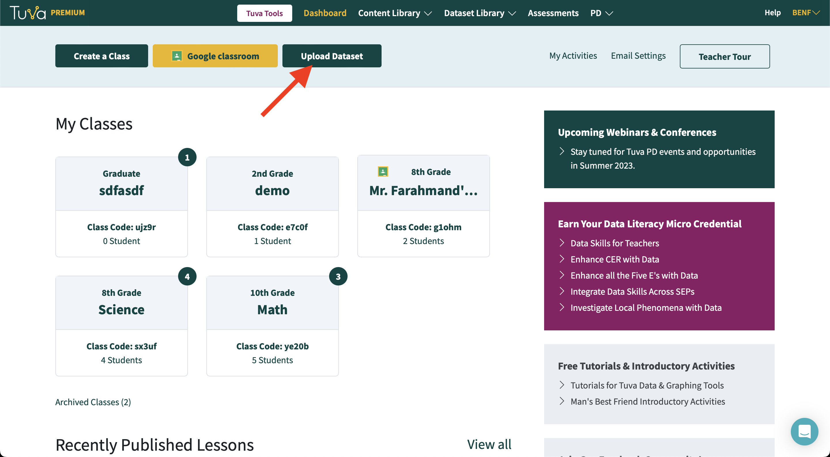
Task: Click View all for Recently Published Lessons
Action: (x=489, y=444)
